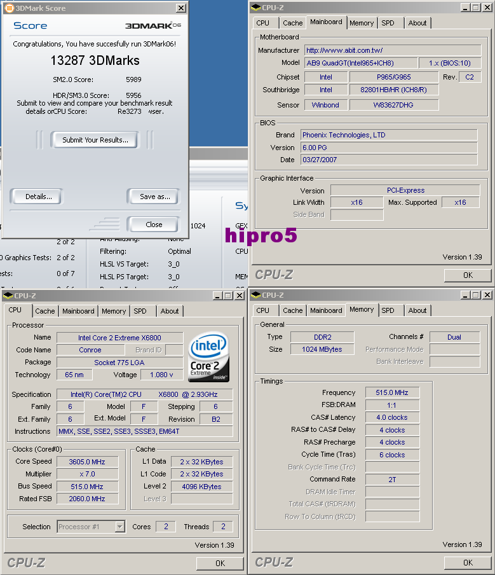The width and height of the screenshot is (495, 575).
Task: Switch to Memory tab in the CPU window
Action: (114, 311)
